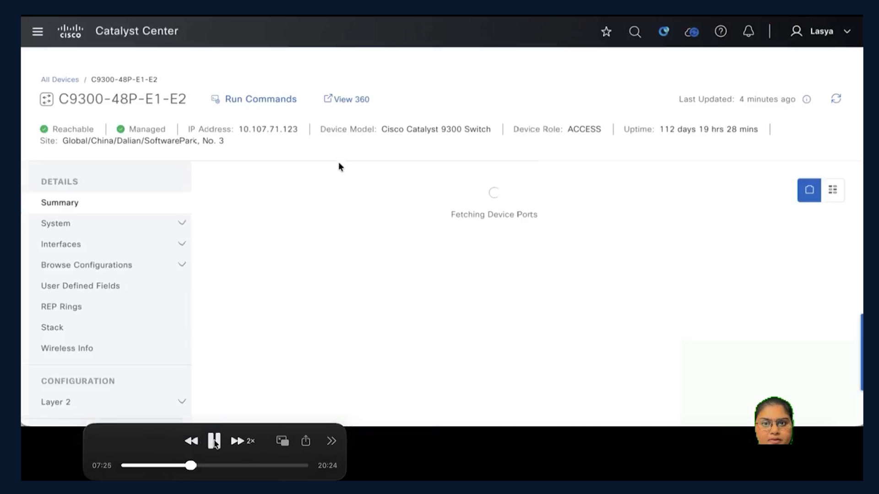Screen dimensions: 879x494
Task: Click the 20:24 duration label
Action: tap(327, 466)
